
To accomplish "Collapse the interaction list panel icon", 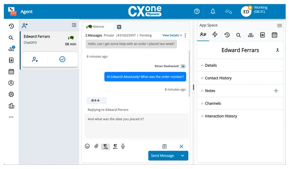I will (x=74, y=25).
